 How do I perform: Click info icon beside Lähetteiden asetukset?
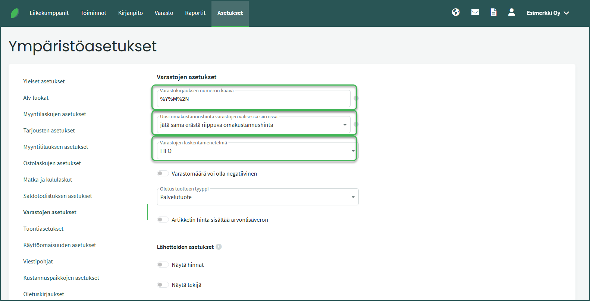(219, 247)
